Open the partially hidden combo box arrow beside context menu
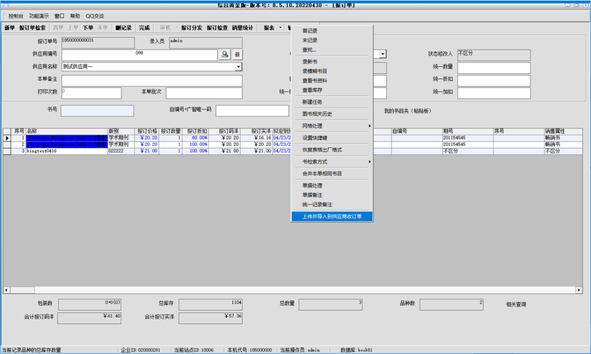Viewport: 591px width, 354px height. coord(383,54)
